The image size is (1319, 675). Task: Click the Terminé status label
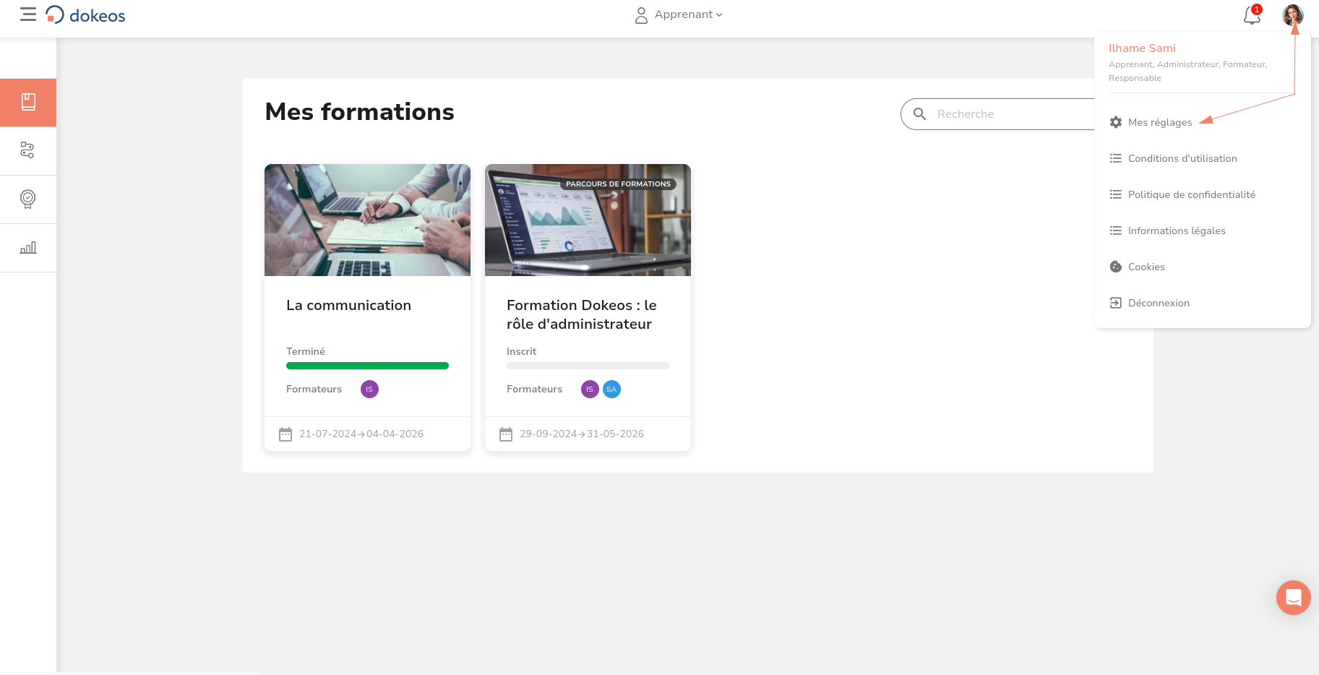coord(306,351)
